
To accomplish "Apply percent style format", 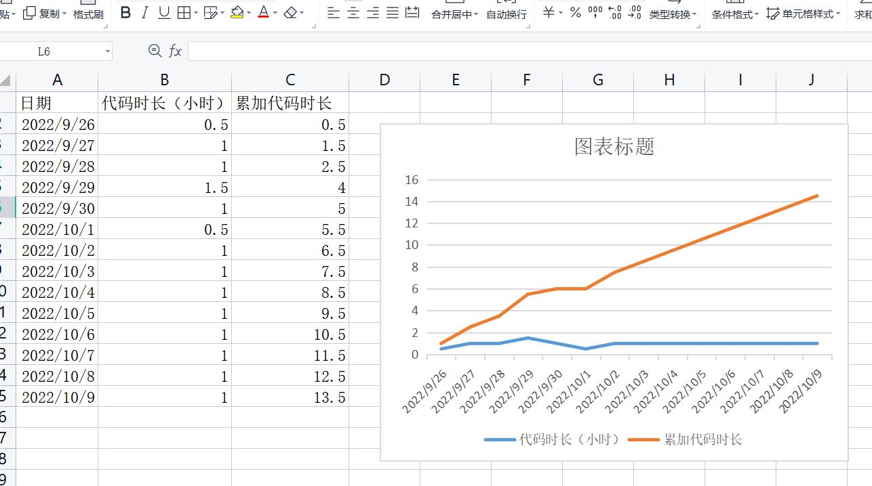I will (575, 13).
